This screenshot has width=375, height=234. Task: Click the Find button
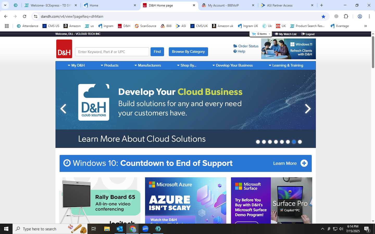click(x=157, y=52)
